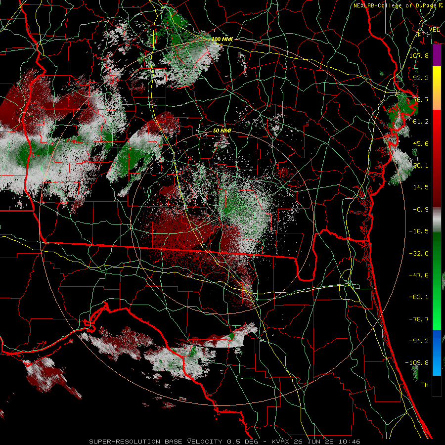Pick the blue segment of the velocity scale
This screenshot has height=445, width=445.
coord(437,353)
